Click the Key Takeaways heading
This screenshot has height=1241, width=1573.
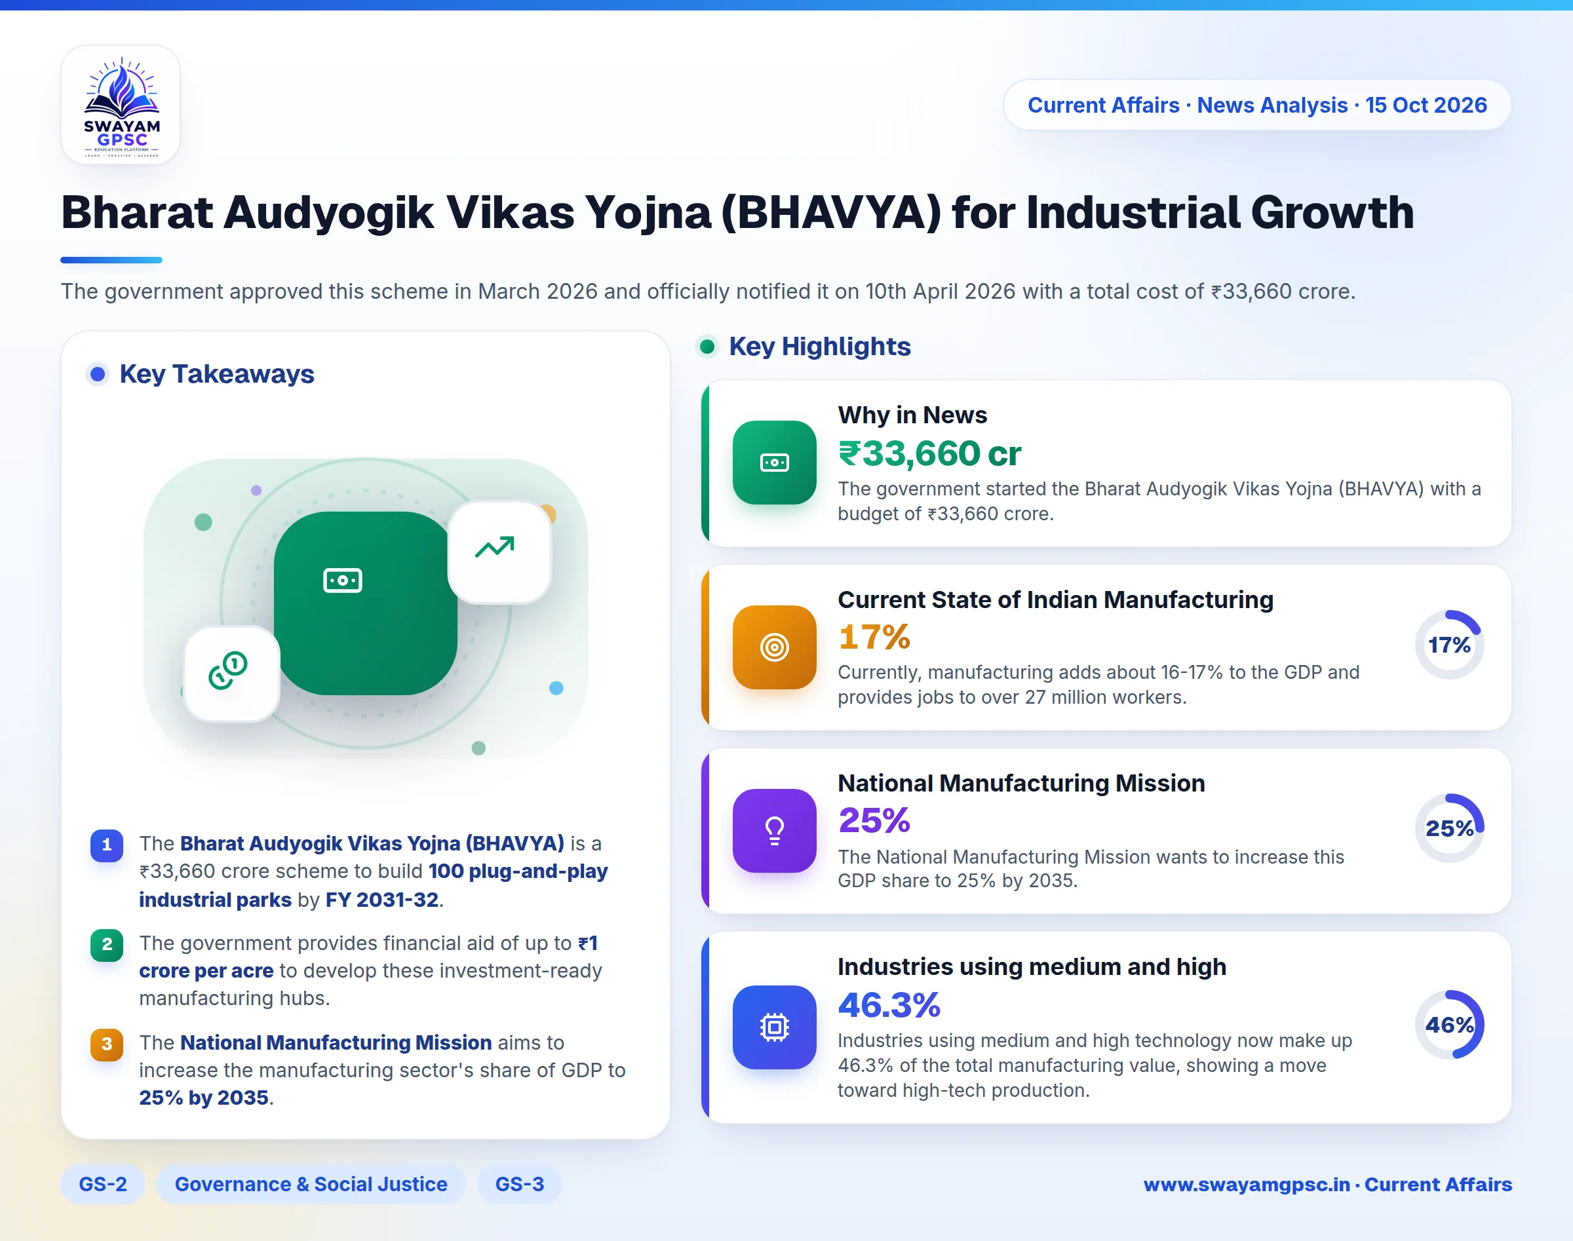[x=216, y=374]
